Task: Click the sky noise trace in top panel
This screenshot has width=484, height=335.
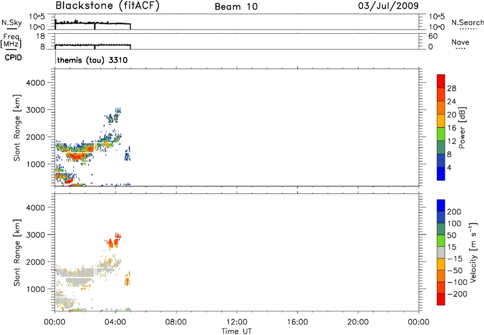Action: click(x=93, y=23)
